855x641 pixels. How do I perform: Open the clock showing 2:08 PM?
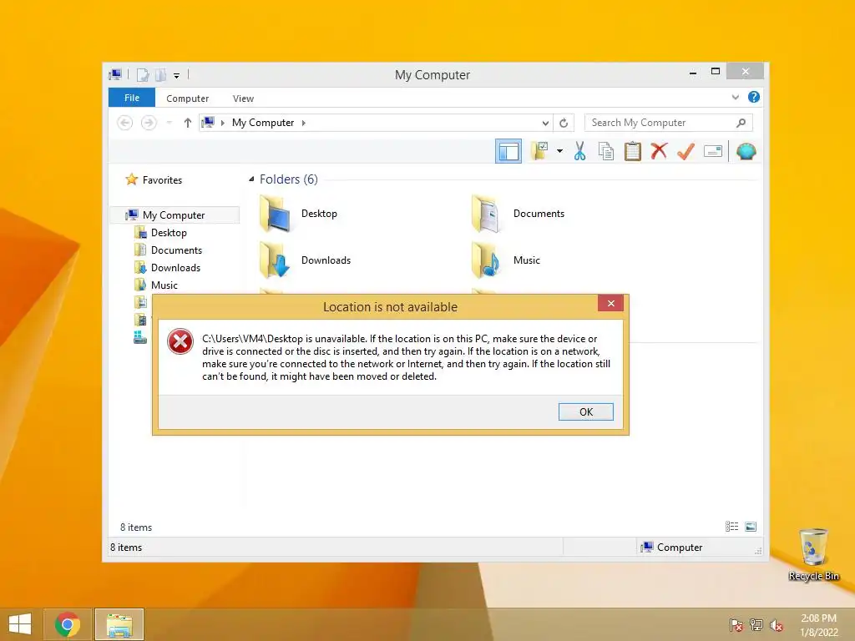819,625
